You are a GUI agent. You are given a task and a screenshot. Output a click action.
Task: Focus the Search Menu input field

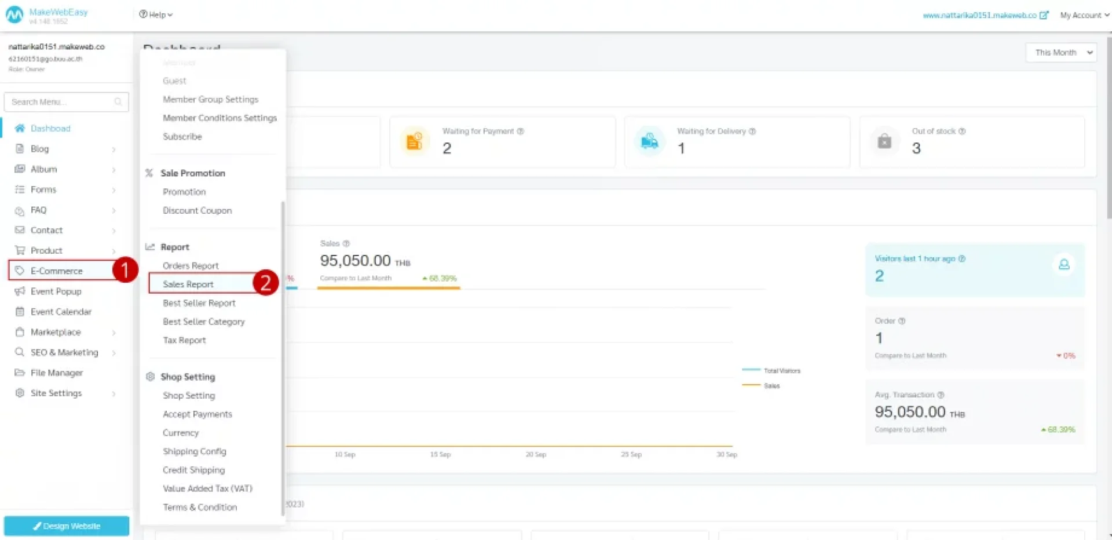coord(61,102)
